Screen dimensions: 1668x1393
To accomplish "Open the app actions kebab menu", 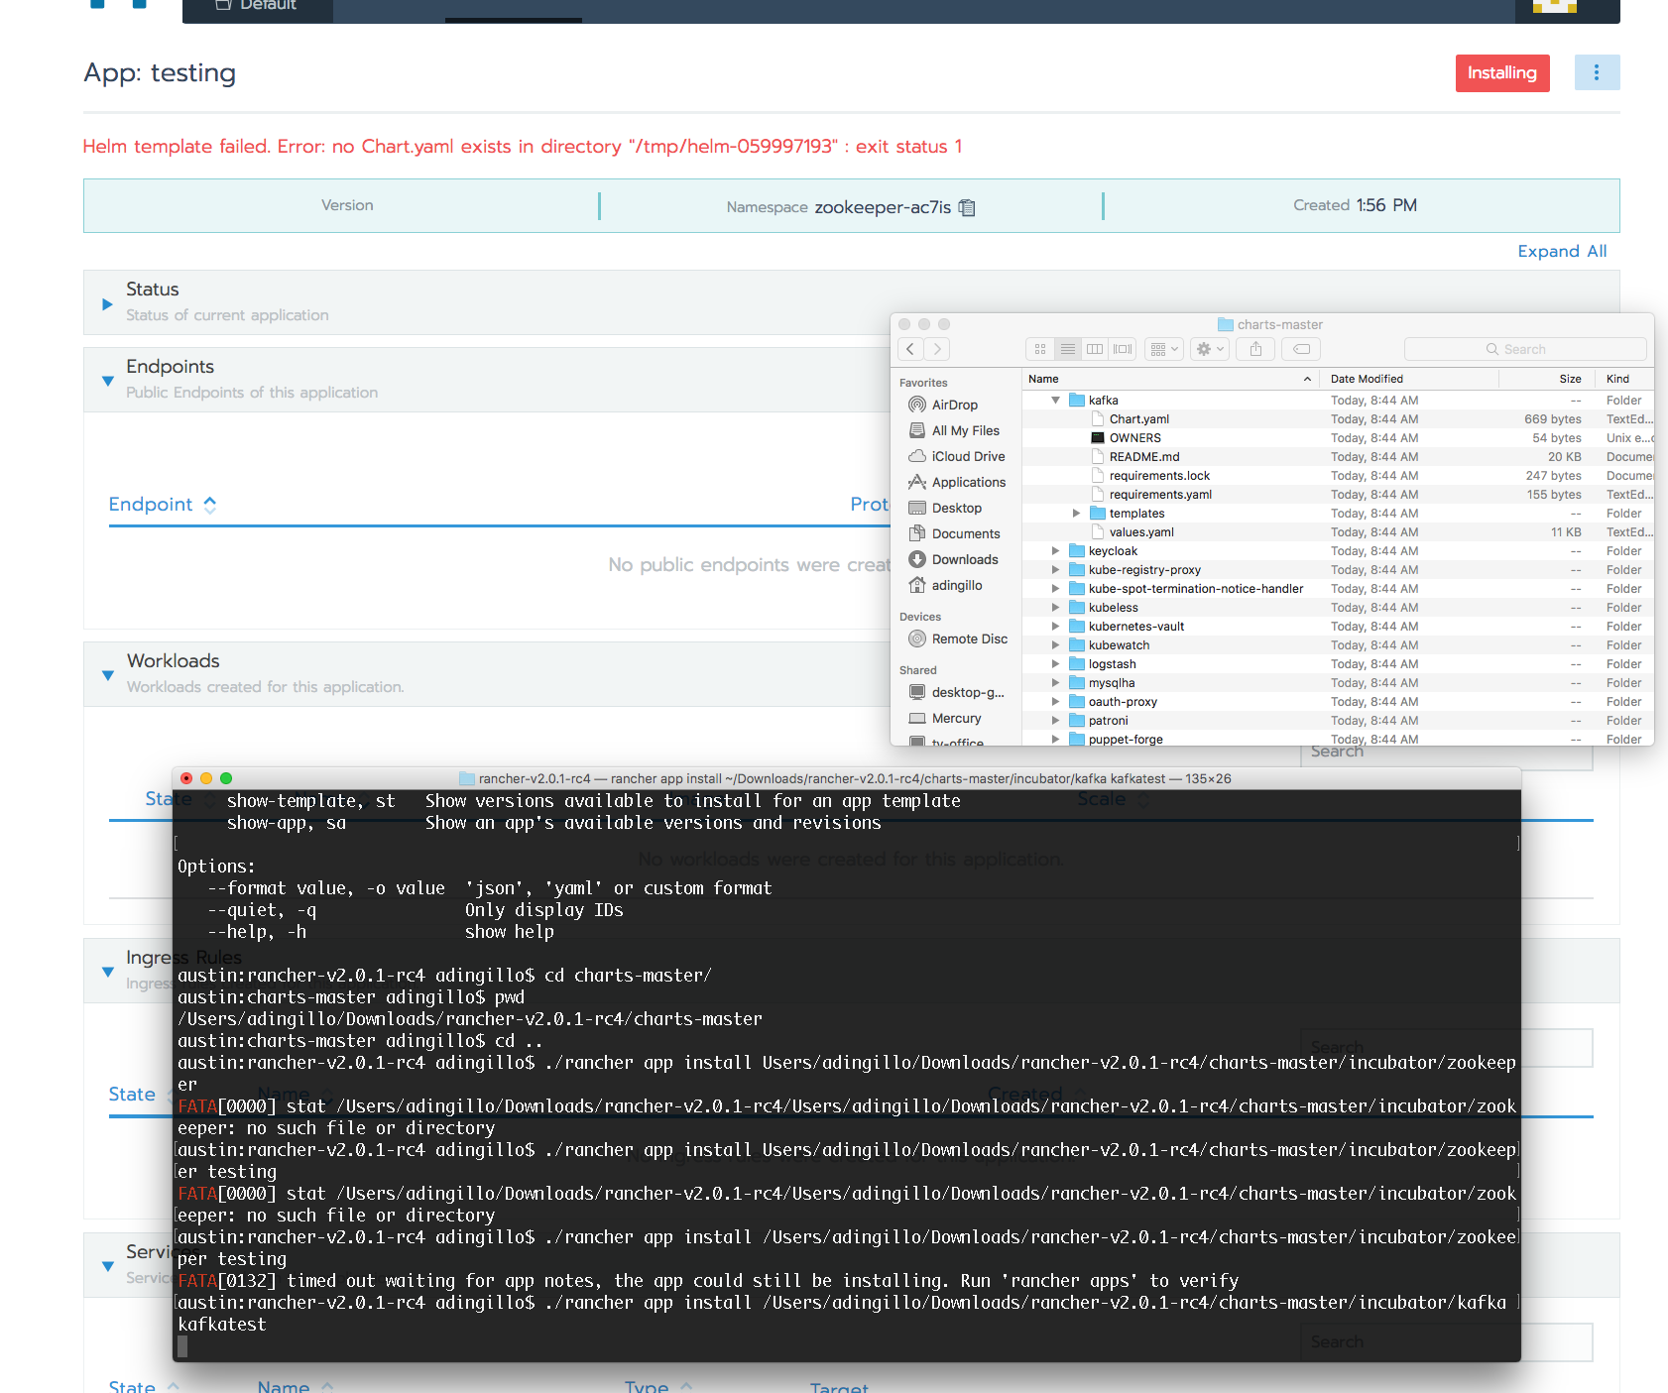I will (x=1597, y=72).
